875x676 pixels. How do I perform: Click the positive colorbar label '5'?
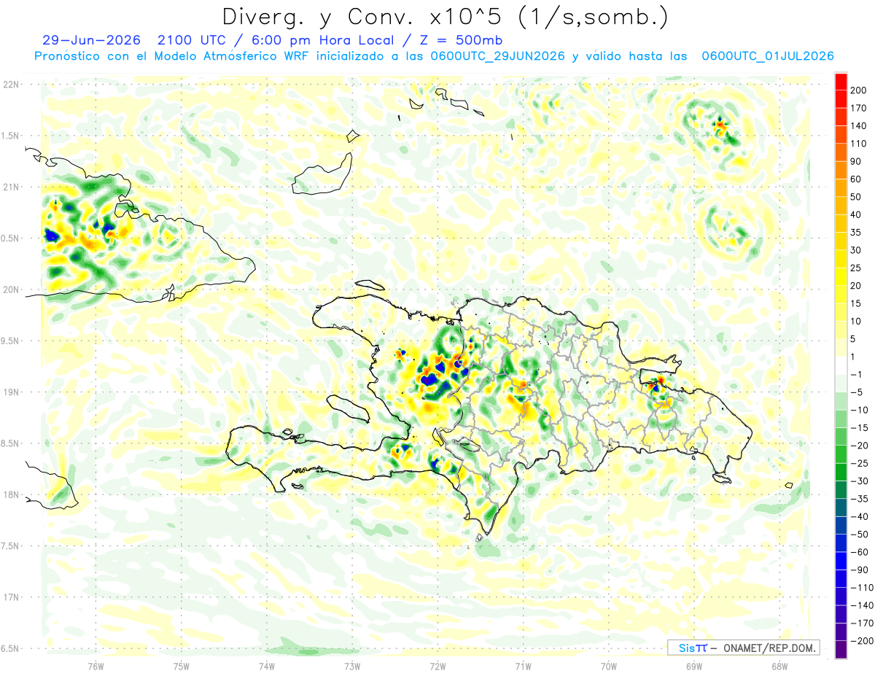854,339
